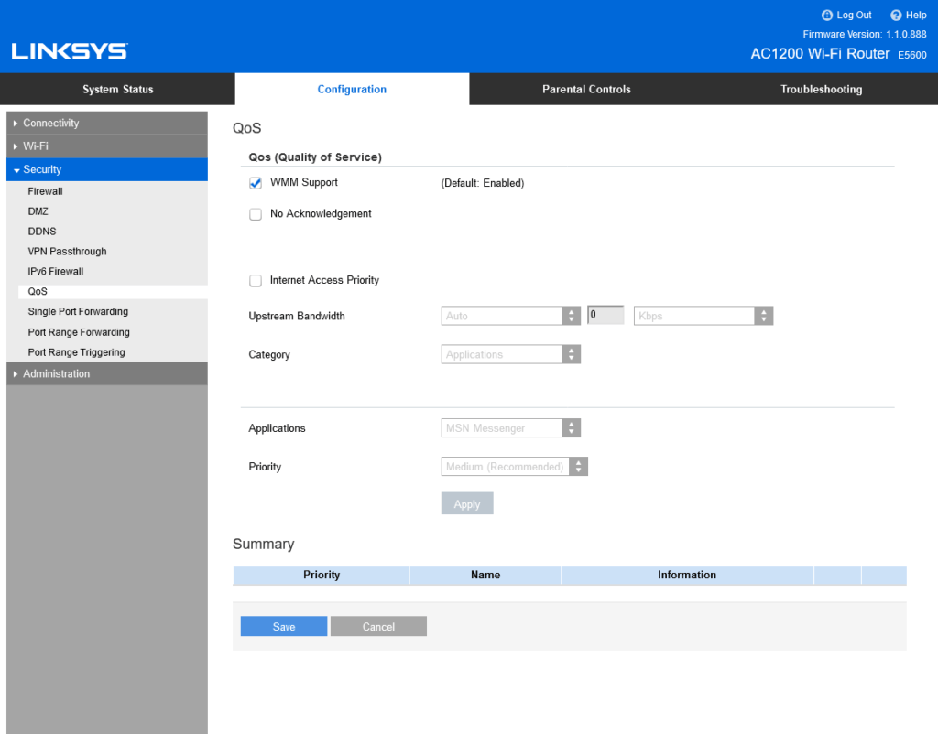This screenshot has height=734, width=938.
Task: Open Single Port Forwarding page
Action: [x=79, y=311]
